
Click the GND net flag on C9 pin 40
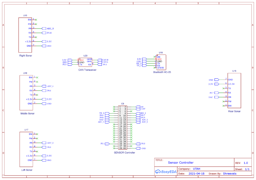tap(138, 148)
